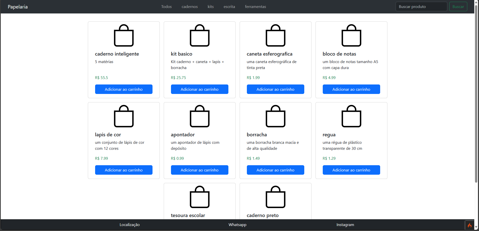Add caderno inteligente to the cart
This screenshot has height=231, width=479.
click(124, 89)
